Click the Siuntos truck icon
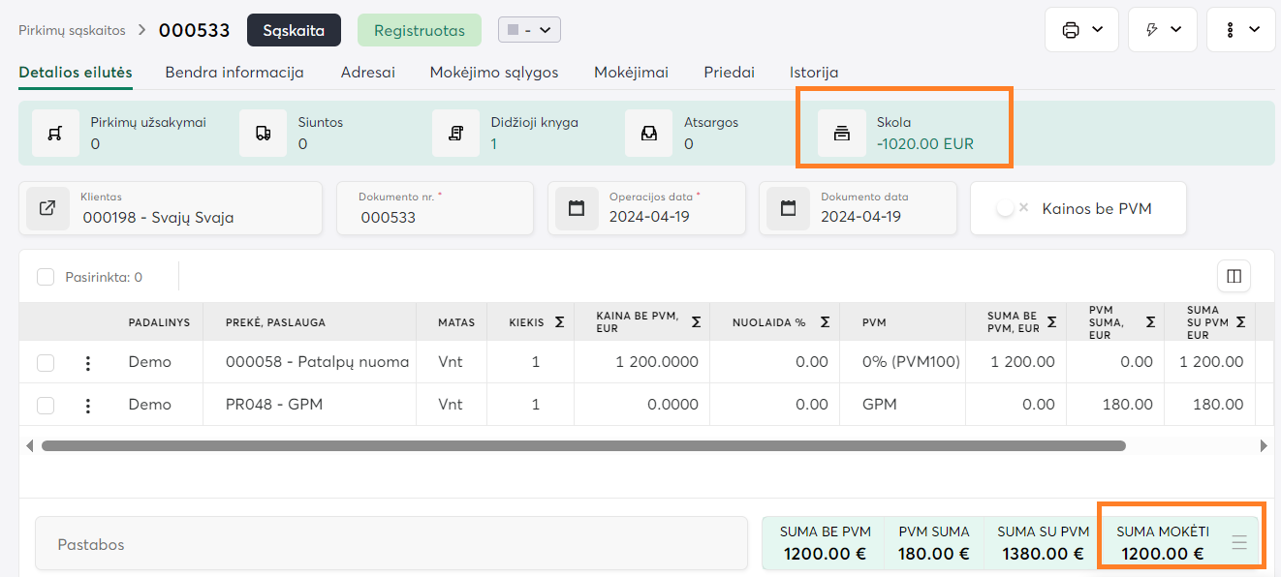Screen dimensions: 1281x577 click(263, 134)
